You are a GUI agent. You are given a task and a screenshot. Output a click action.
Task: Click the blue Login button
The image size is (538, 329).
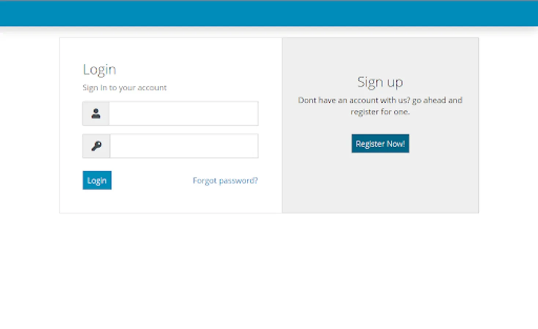(x=97, y=180)
